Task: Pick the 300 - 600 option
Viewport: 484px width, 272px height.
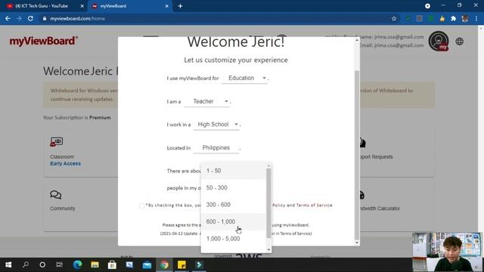Action: point(234,205)
